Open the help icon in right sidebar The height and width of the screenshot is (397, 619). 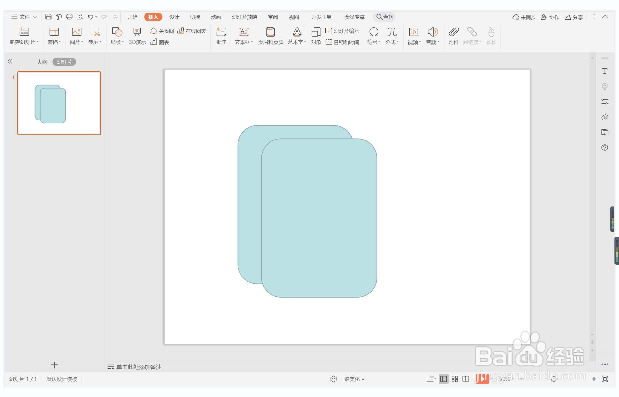[605, 148]
